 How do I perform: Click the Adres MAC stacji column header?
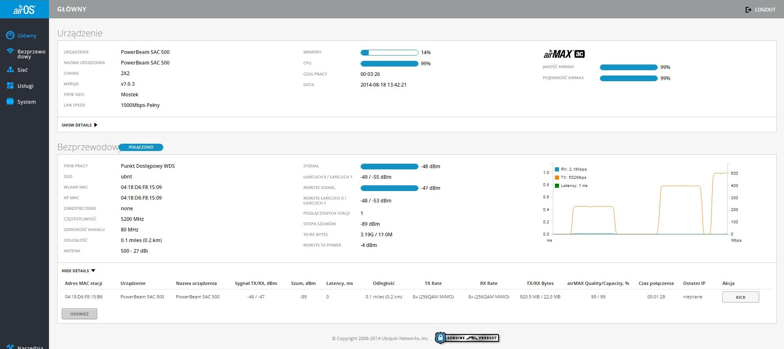pos(83,283)
